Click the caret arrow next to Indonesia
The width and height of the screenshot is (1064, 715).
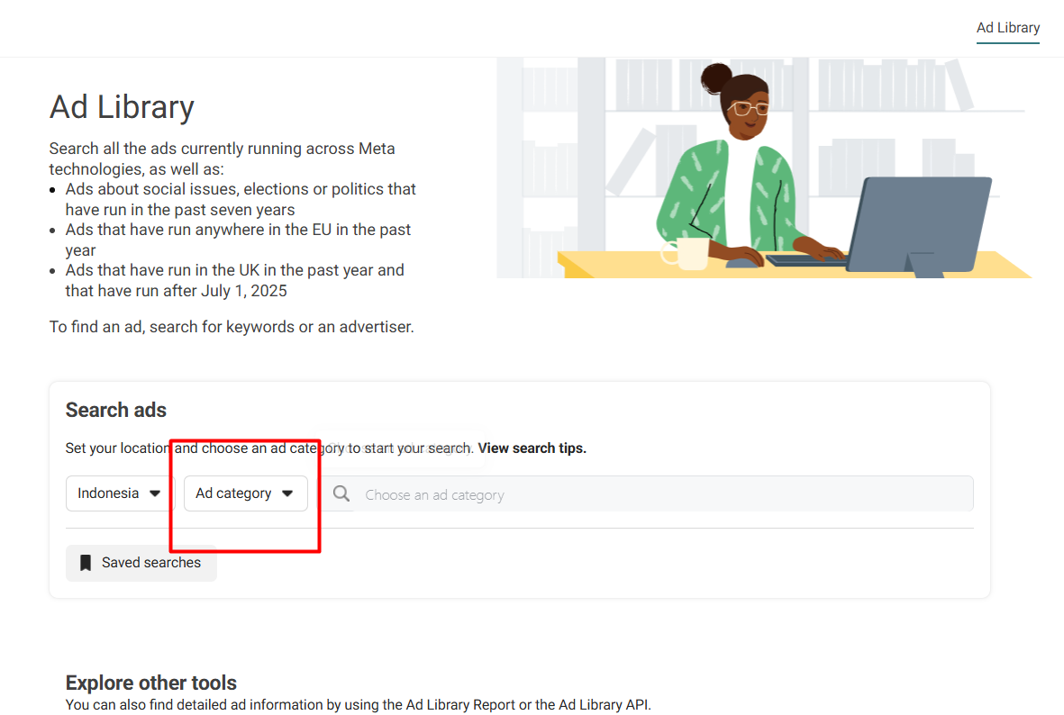(x=155, y=493)
